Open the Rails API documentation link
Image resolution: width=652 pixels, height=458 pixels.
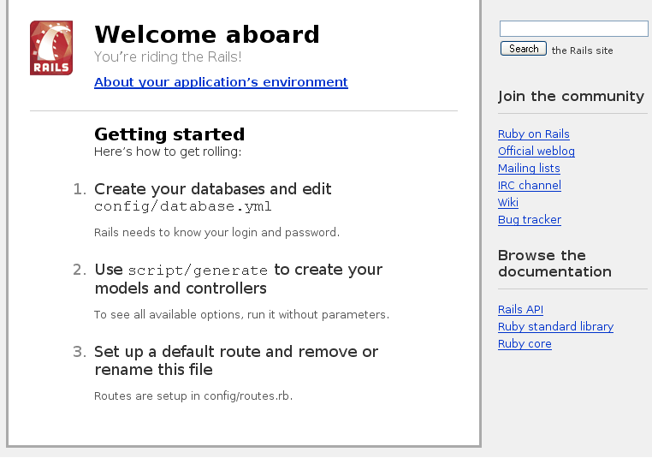(520, 310)
